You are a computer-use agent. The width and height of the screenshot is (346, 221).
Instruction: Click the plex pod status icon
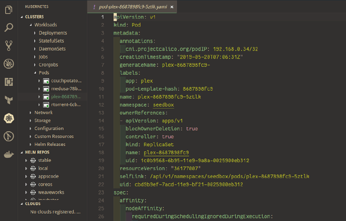(46, 97)
